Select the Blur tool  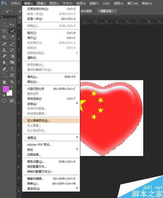pos(5,62)
